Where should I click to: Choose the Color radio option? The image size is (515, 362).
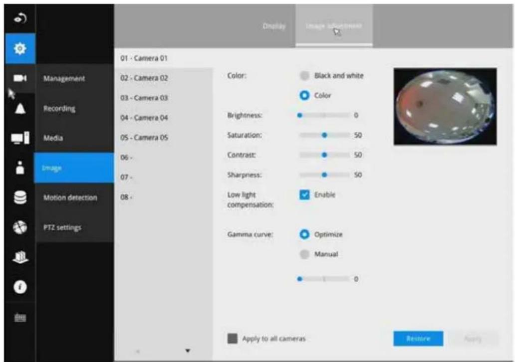(x=304, y=96)
